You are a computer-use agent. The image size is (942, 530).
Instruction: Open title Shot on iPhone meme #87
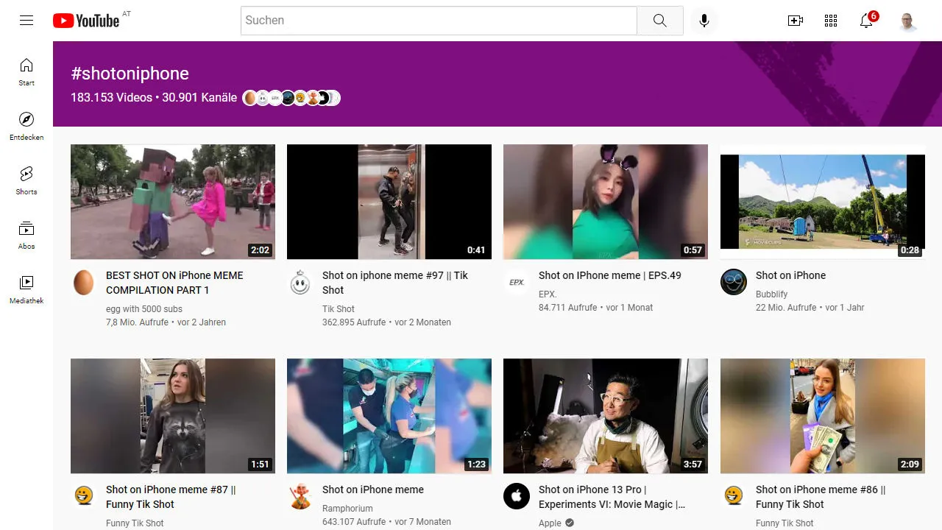pyautogui.click(x=171, y=497)
